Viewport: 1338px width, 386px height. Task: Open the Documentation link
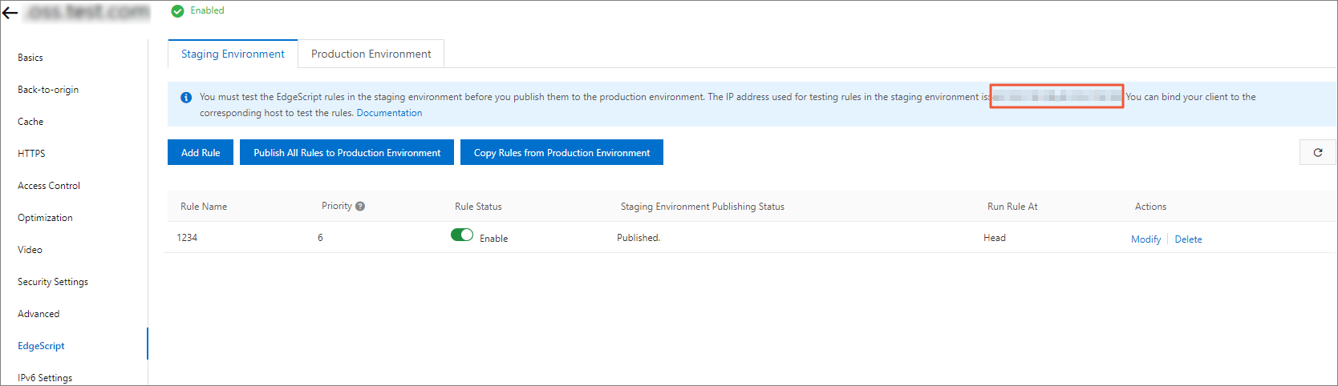[x=389, y=113]
